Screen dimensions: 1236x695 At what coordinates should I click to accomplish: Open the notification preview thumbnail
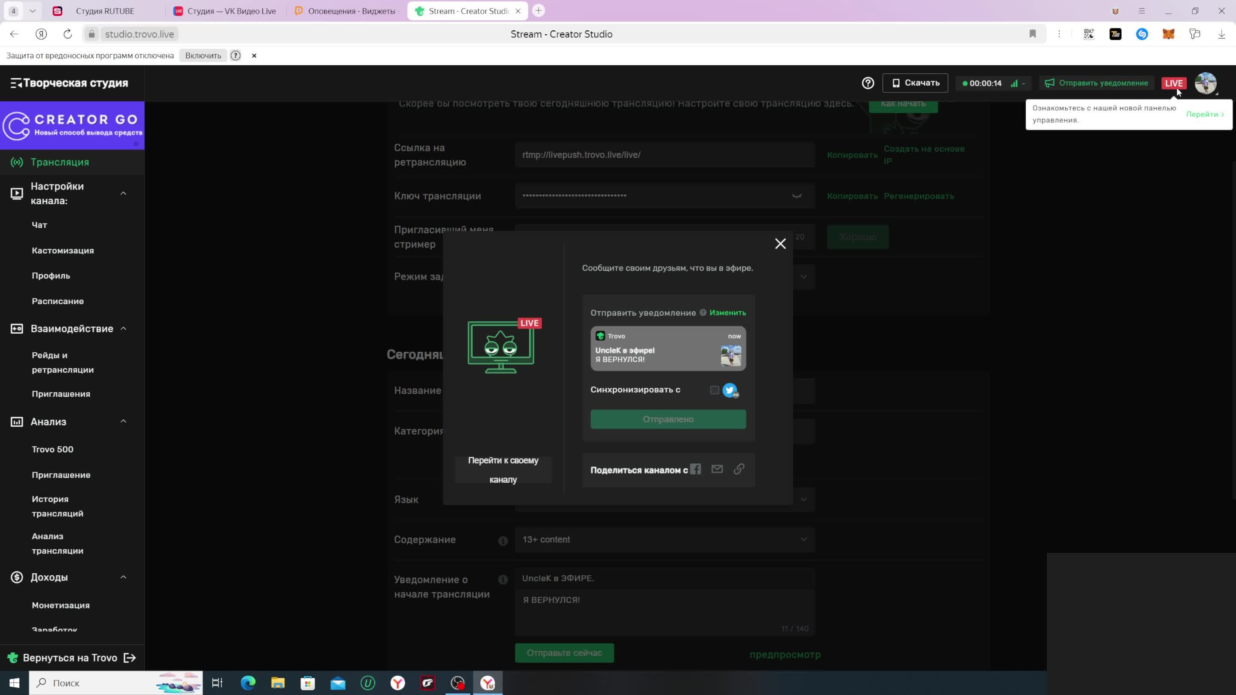pyautogui.click(x=730, y=356)
